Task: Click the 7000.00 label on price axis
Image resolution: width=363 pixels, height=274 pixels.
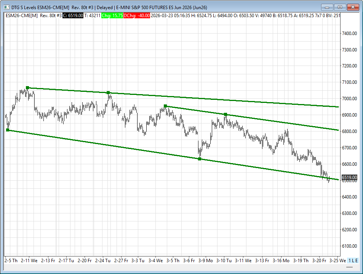Action: pyautogui.click(x=349, y=99)
